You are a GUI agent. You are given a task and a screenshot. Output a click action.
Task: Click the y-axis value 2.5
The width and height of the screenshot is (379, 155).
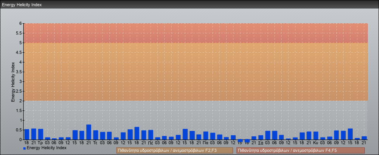click(x=19, y=91)
